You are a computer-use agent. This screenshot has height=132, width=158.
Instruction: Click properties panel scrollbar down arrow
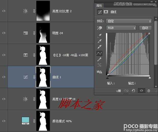click(156, 86)
